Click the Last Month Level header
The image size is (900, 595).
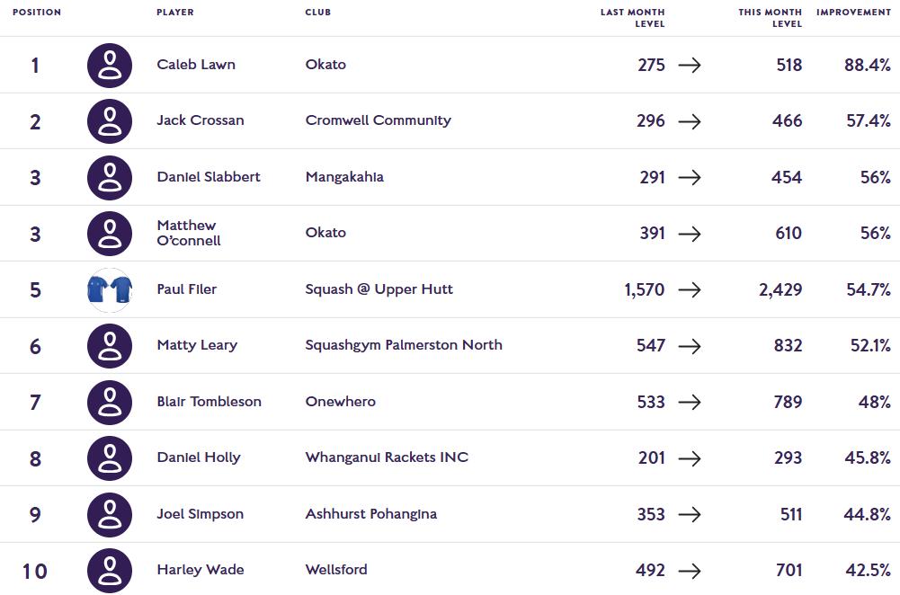(x=633, y=18)
